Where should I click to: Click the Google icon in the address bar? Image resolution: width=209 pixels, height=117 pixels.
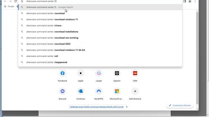click(22, 1)
